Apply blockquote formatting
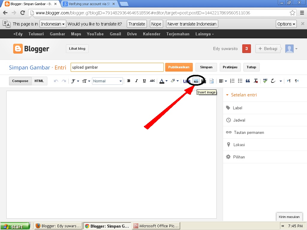The image size is (307, 230). [248, 81]
